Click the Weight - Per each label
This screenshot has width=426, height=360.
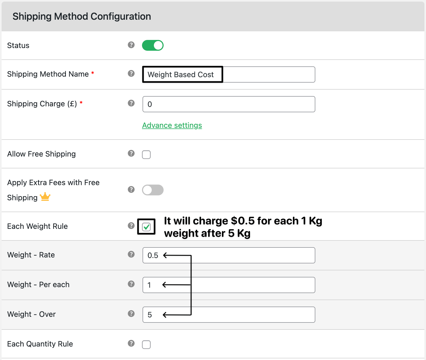tap(38, 284)
